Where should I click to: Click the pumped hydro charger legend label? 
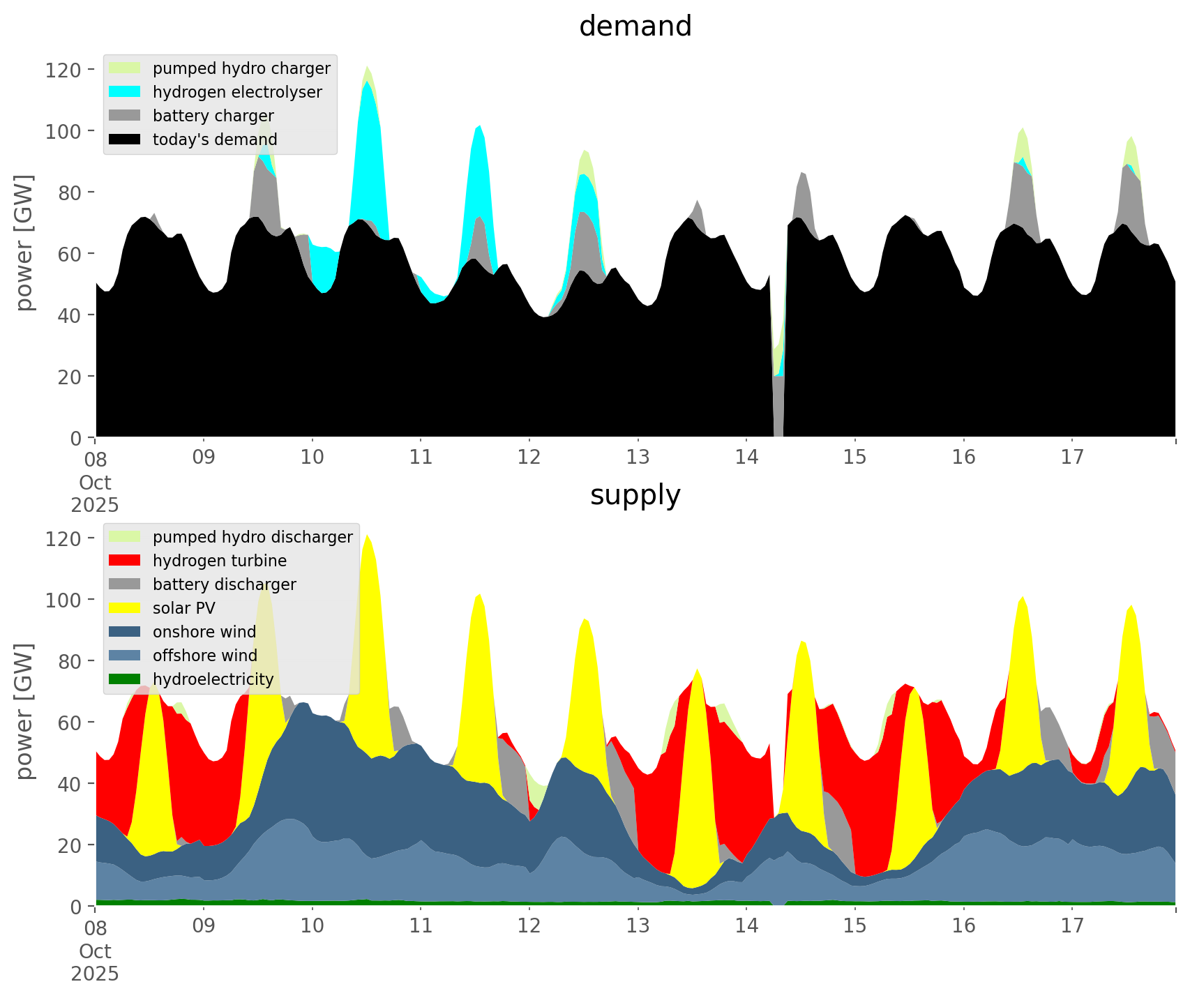coord(241,68)
